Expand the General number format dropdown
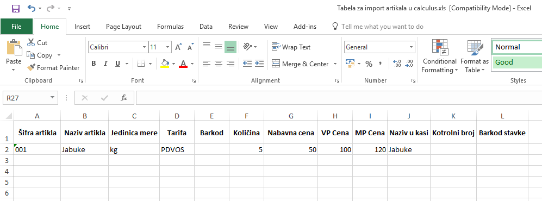 point(411,47)
